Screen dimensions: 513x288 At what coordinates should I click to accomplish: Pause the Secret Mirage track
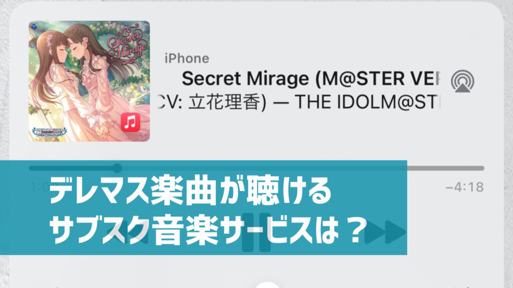click(x=256, y=232)
